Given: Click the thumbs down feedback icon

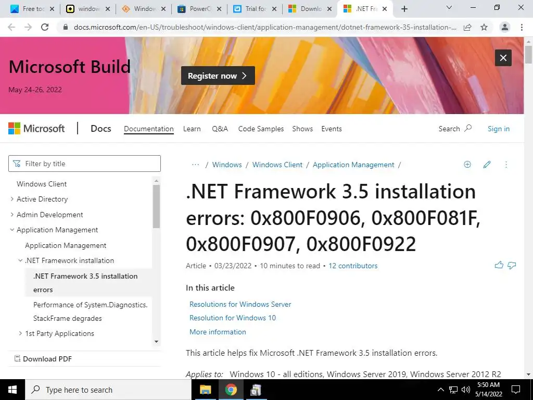Looking at the screenshot, I should click(x=512, y=265).
